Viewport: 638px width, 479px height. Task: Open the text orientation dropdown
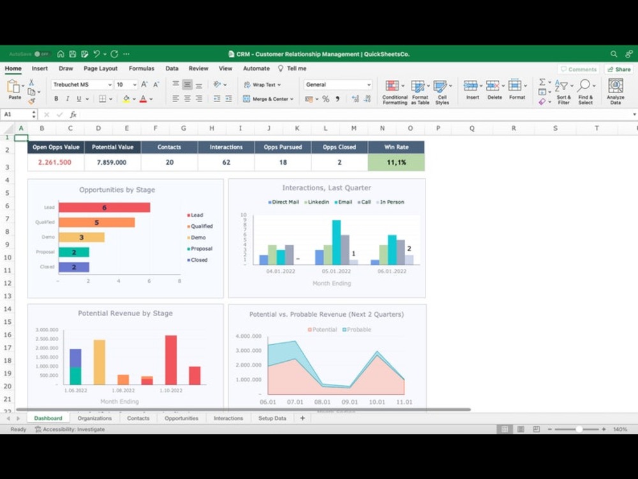[225, 84]
